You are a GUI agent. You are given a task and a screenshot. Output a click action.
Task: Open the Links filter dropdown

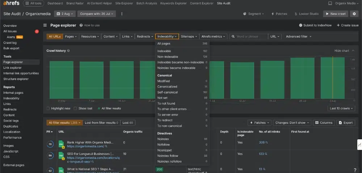pyautogui.click(x=127, y=37)
